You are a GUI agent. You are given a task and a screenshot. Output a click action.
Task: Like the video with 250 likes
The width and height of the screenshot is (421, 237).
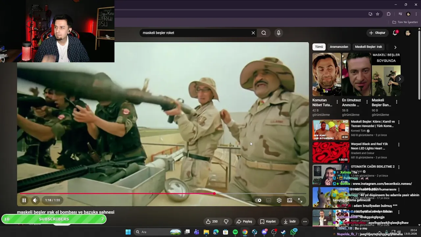(211, 222)
